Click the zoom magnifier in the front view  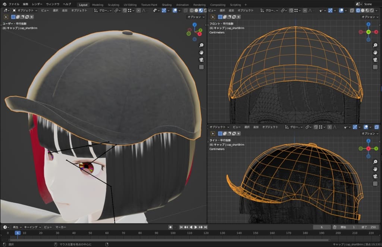coord(375,45)
